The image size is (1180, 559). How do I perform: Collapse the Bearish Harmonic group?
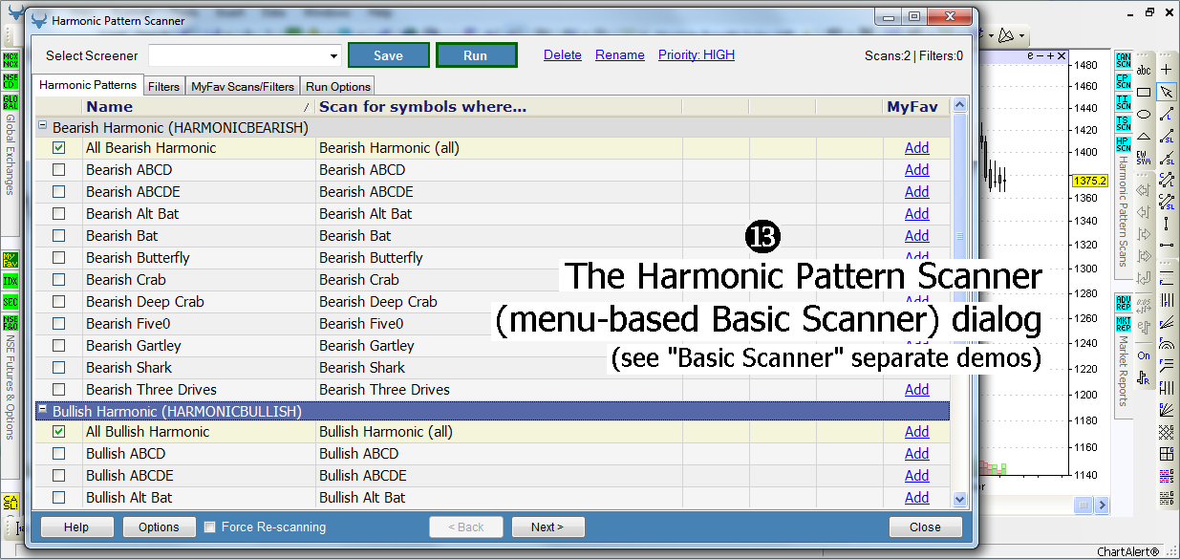42,126
